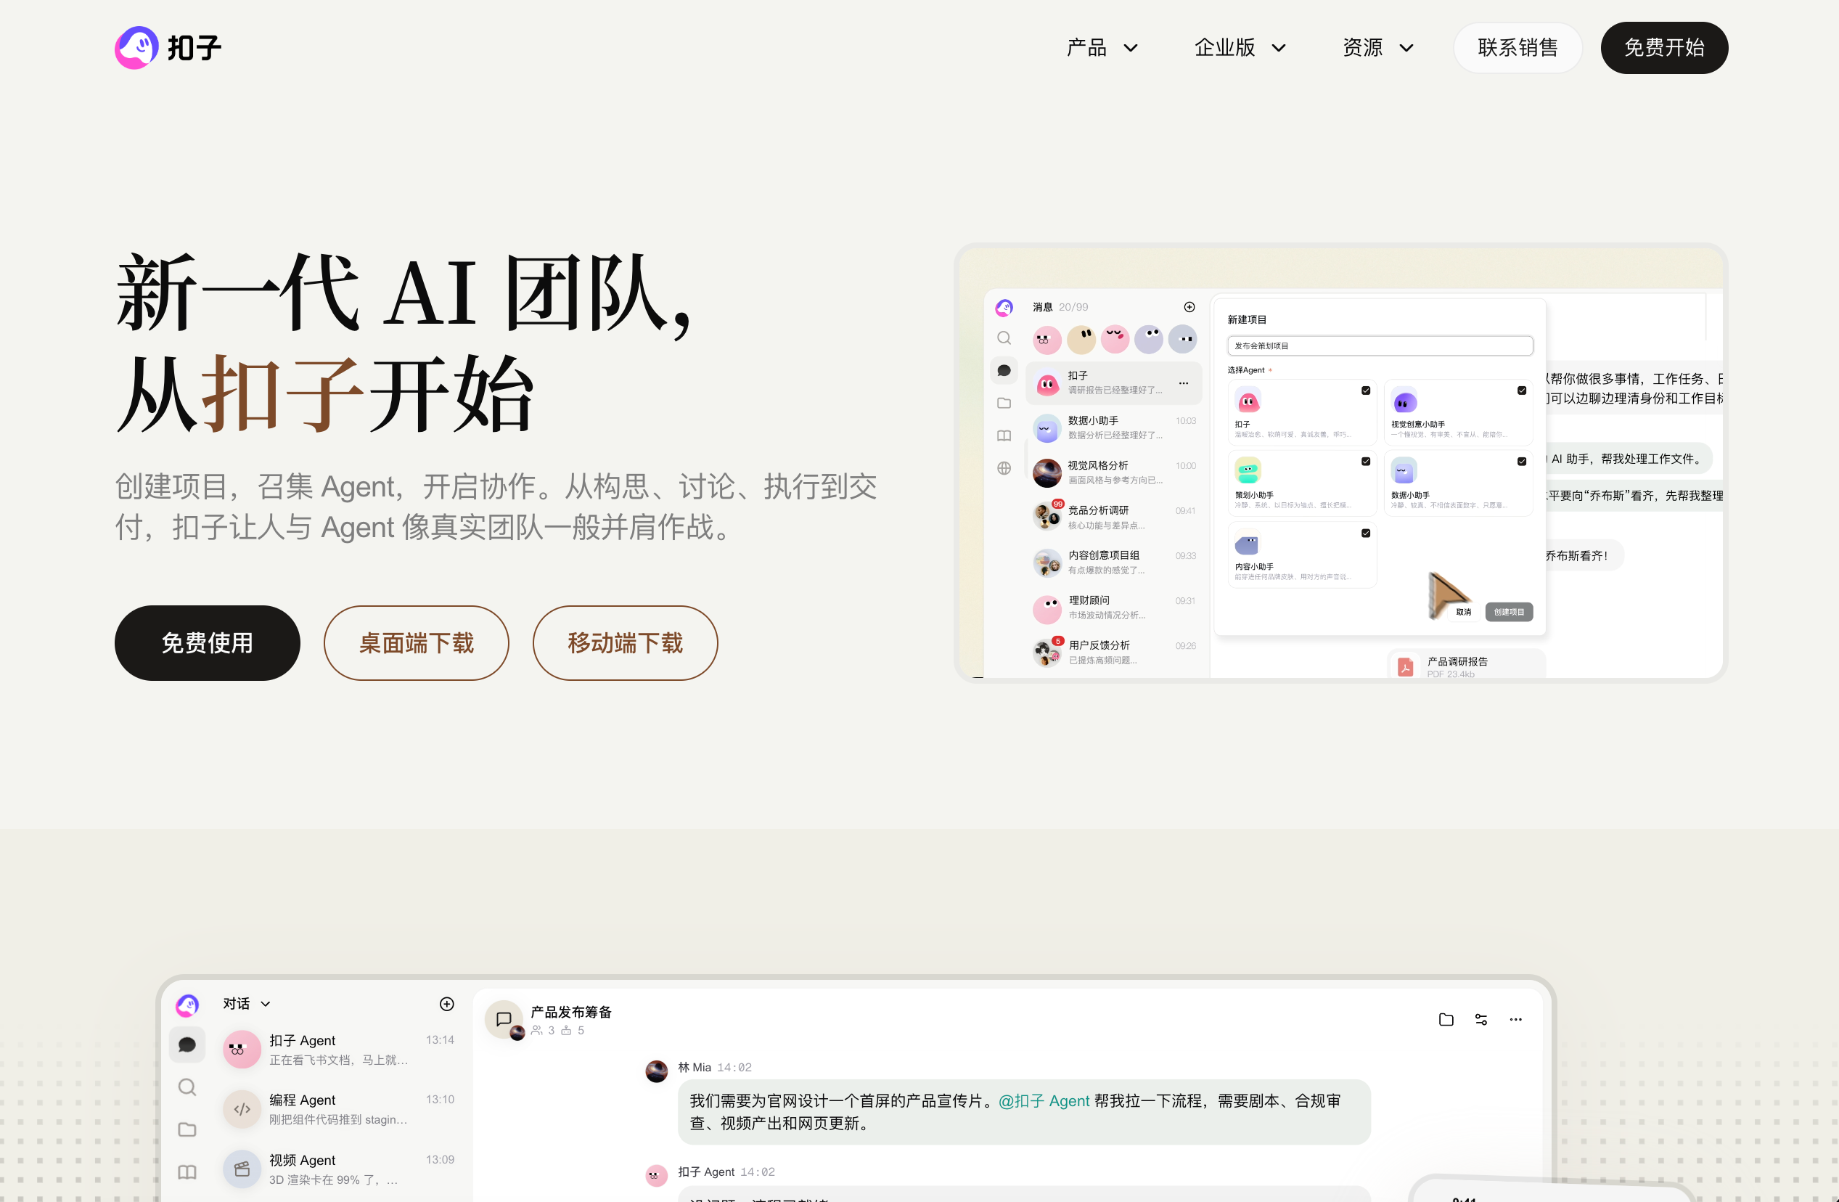Click the 联系销售 button
This screenshot has width=1839, height=1202.
(x=1518, y=48)
